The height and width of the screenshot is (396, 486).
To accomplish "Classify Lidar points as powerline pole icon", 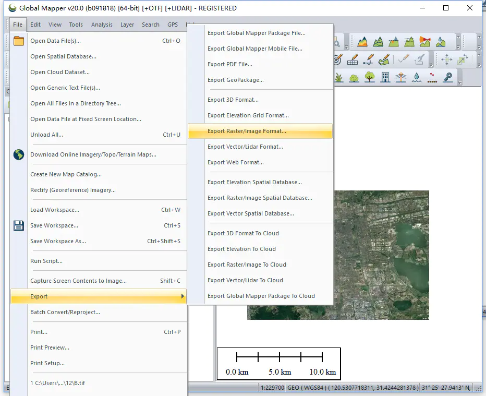I will 401,77.
